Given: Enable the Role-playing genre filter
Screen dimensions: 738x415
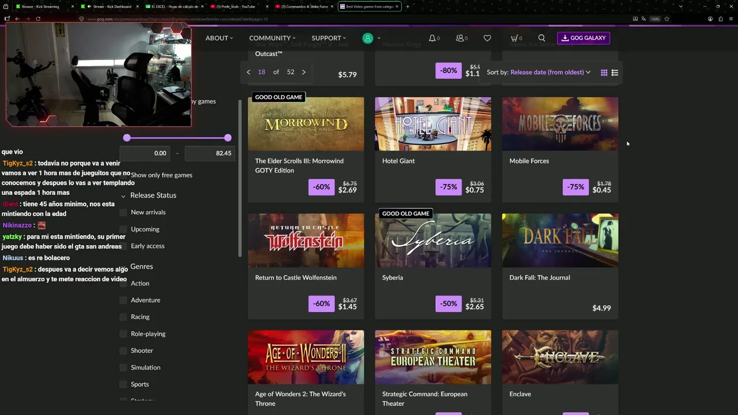Looking at the screenshot, I should pyautogui.click(x=123, y=334).
